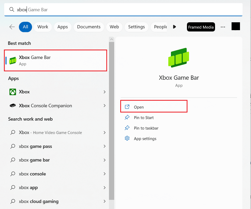Switch to the Settings filter tab
251x209 pixels.
click(136, 26)
